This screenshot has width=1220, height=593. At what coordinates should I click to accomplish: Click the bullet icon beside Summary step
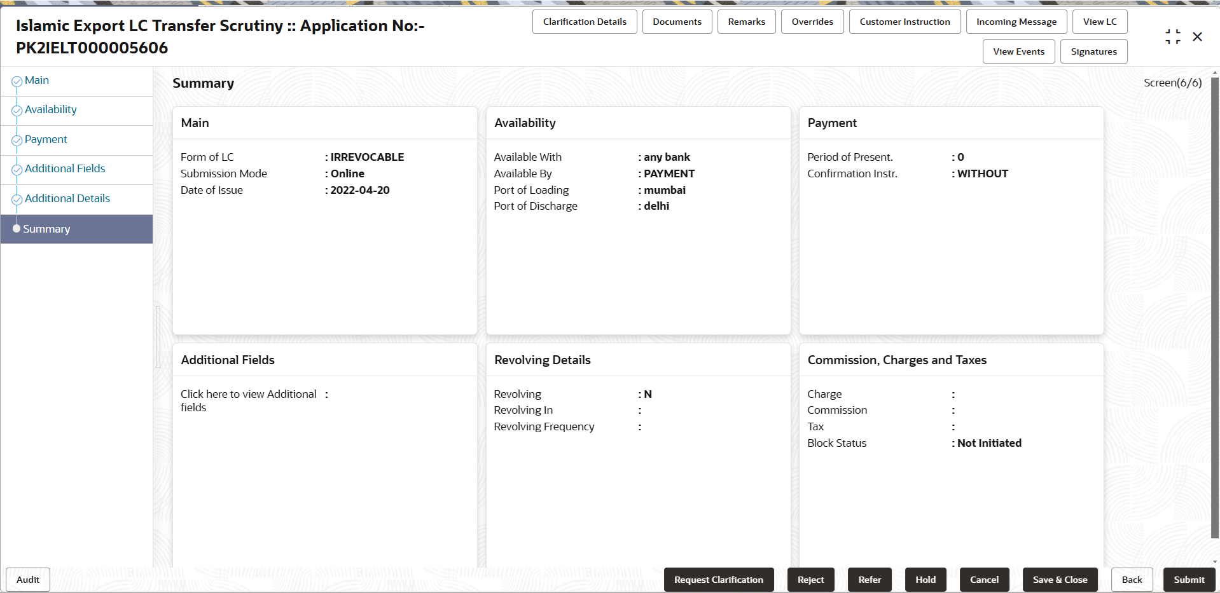[17, 228]
